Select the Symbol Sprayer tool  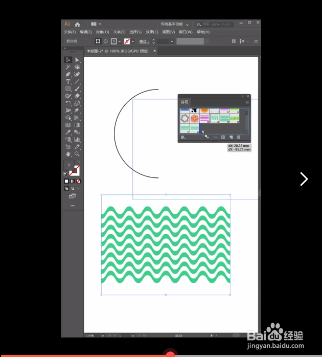point(68,140)
